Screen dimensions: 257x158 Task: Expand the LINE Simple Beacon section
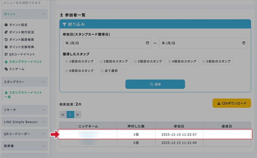44,122
